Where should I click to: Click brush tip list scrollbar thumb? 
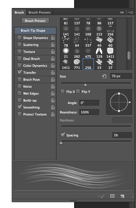tap(129, 55)
